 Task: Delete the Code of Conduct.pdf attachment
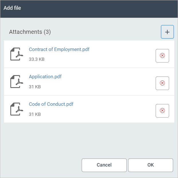[x=162, y=111]
